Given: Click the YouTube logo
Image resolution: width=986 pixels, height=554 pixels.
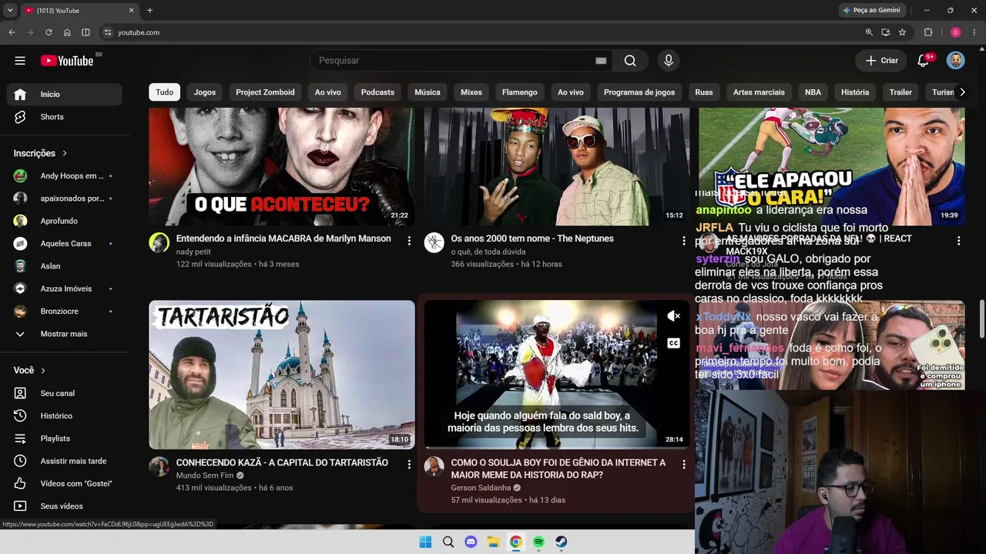Looking at the screenshot, I should click(67, 61).
